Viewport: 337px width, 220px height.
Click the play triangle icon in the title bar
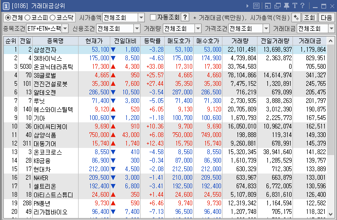pyautogui.click(x=248, y=6)
